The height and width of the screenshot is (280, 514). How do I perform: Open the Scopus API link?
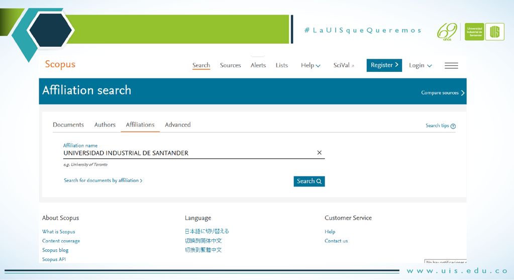click(x=54, y=259)
